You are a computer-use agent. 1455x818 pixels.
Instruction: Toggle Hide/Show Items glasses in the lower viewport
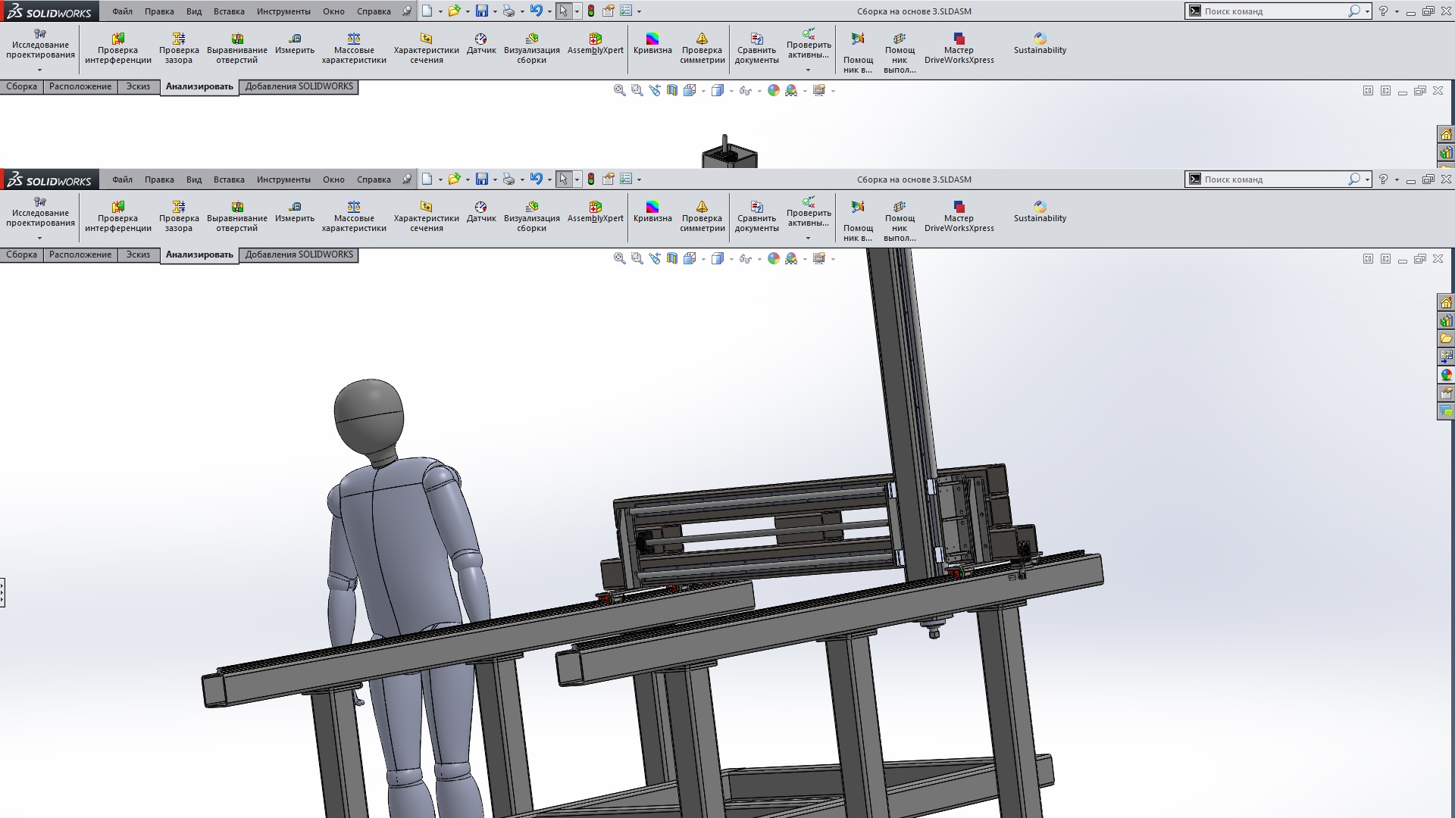(745, 259)
